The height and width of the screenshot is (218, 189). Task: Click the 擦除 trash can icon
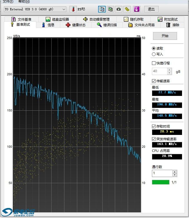coord(168,25)
